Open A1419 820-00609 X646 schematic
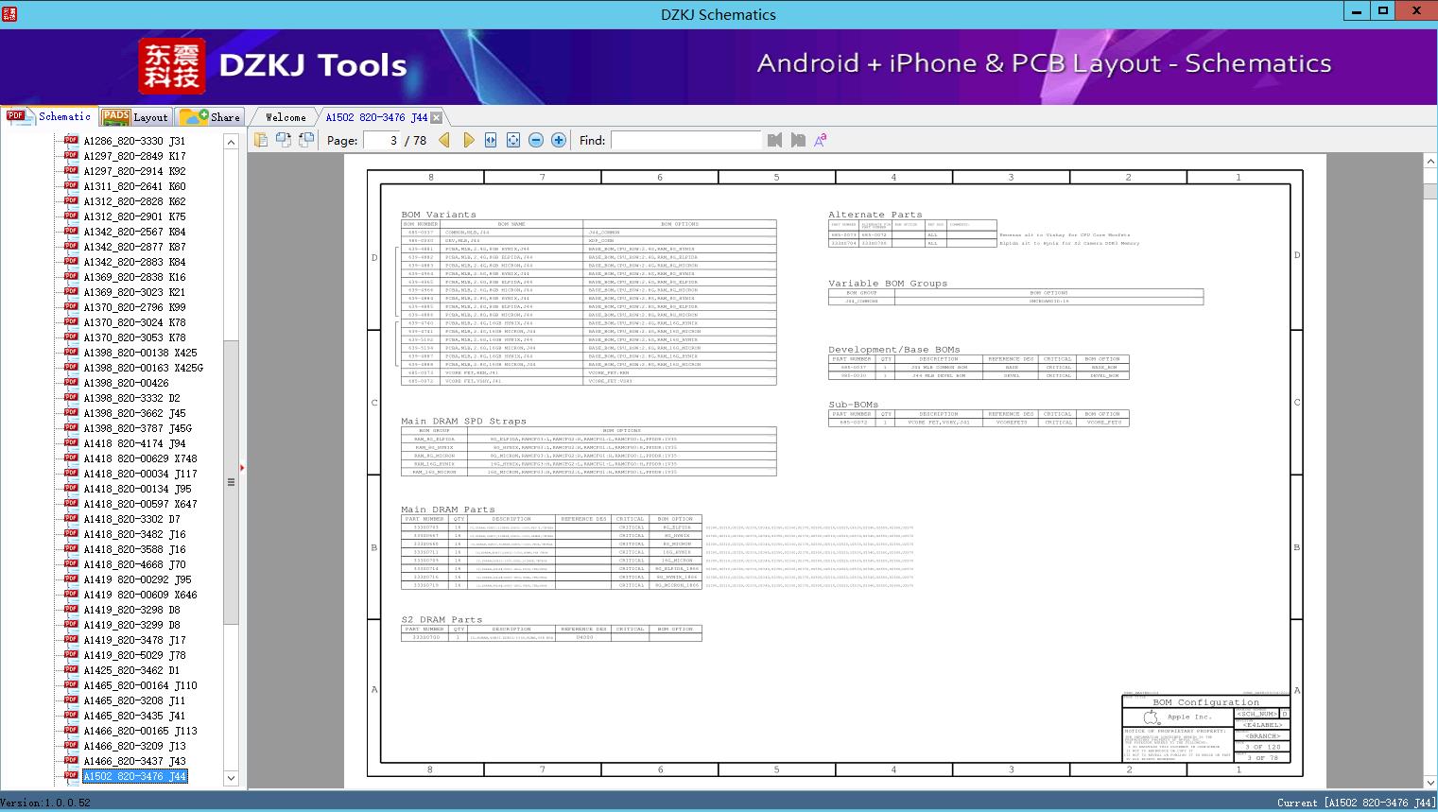 tap(140, 595)
